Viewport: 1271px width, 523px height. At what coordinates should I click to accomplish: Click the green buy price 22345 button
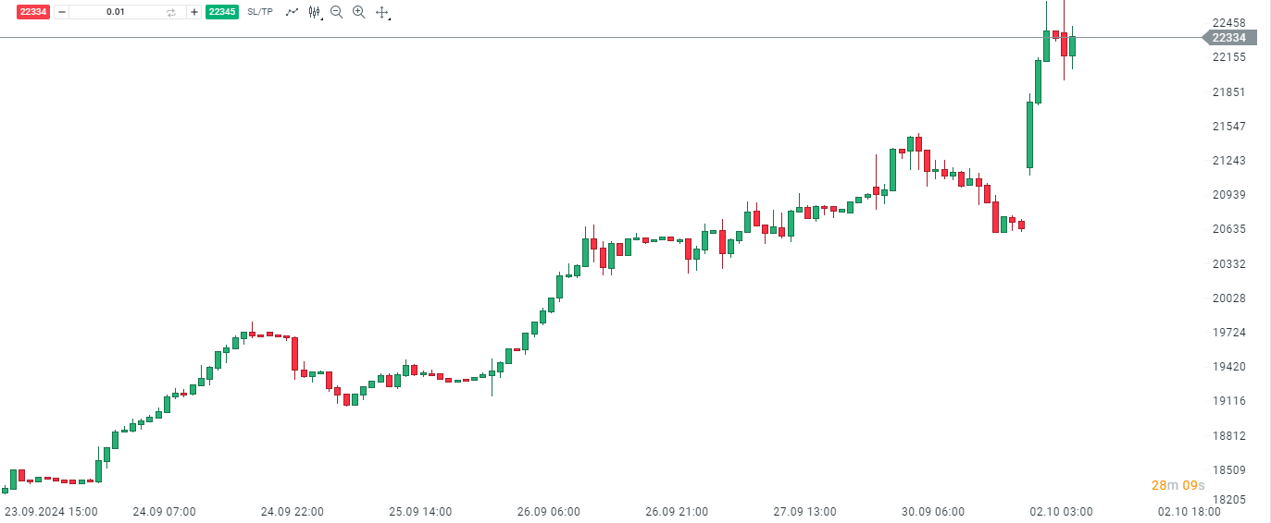point(221,12)
